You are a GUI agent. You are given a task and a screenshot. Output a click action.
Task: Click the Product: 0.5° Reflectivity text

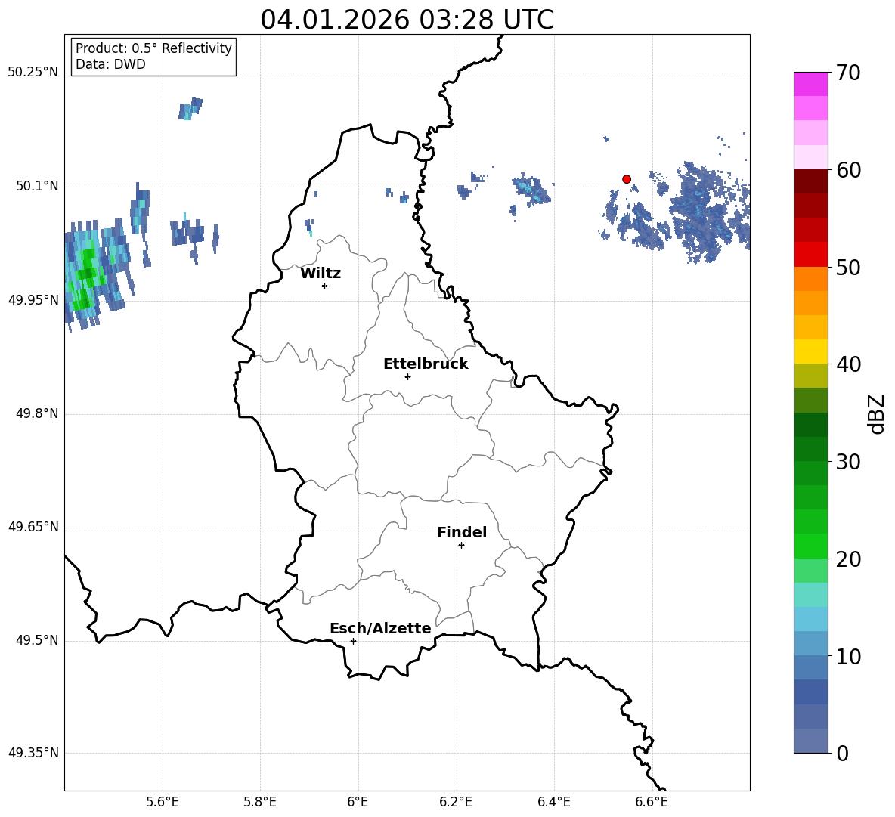tap(153, 48)
